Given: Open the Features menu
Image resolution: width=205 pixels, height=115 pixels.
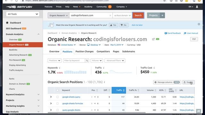Looking at the screenshot, I should point(48,7).
